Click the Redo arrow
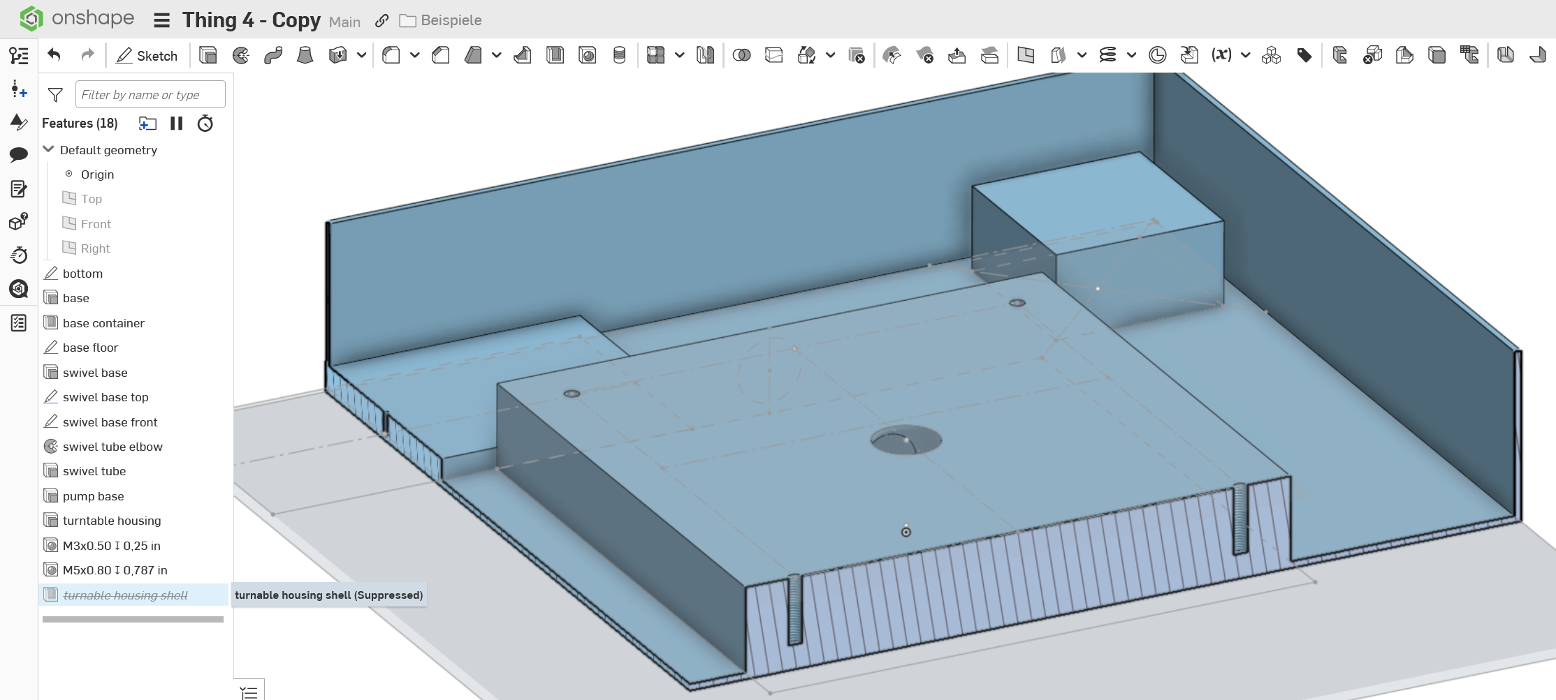The width and height of the screenshot is (1556, 700). click(87, 55)
